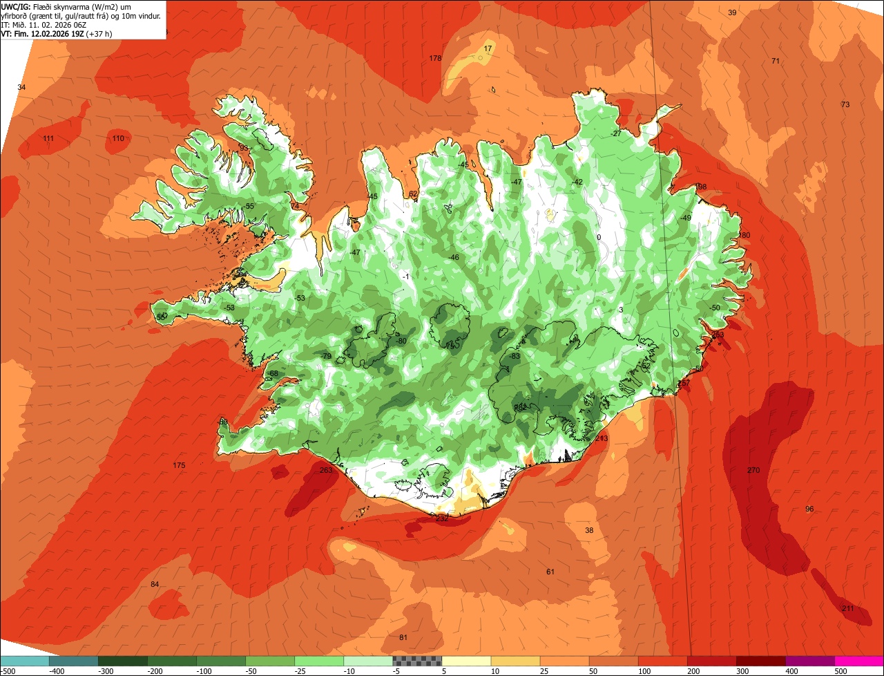The width and height of the screenshot is (884, 676).
Task: Click the '84' value in the bottom-left ocean
Action: 155,584
